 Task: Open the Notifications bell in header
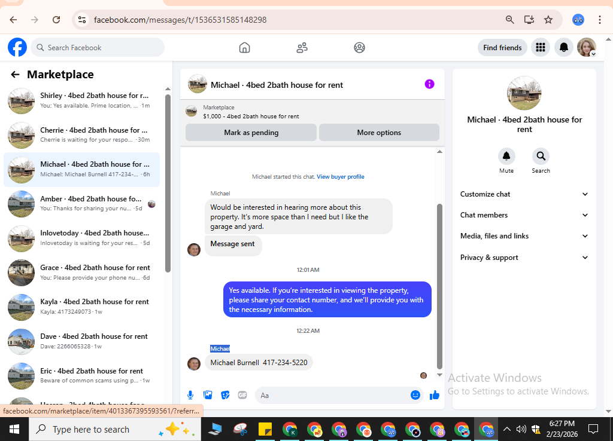pyautogui.click(x=563, y=48)
